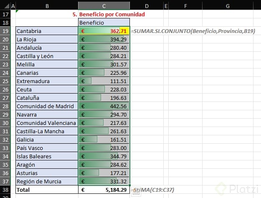Click the Cantabria cell
Image resolution: width=261 pixels, height=198 pixels.
[x=46, y=31]
